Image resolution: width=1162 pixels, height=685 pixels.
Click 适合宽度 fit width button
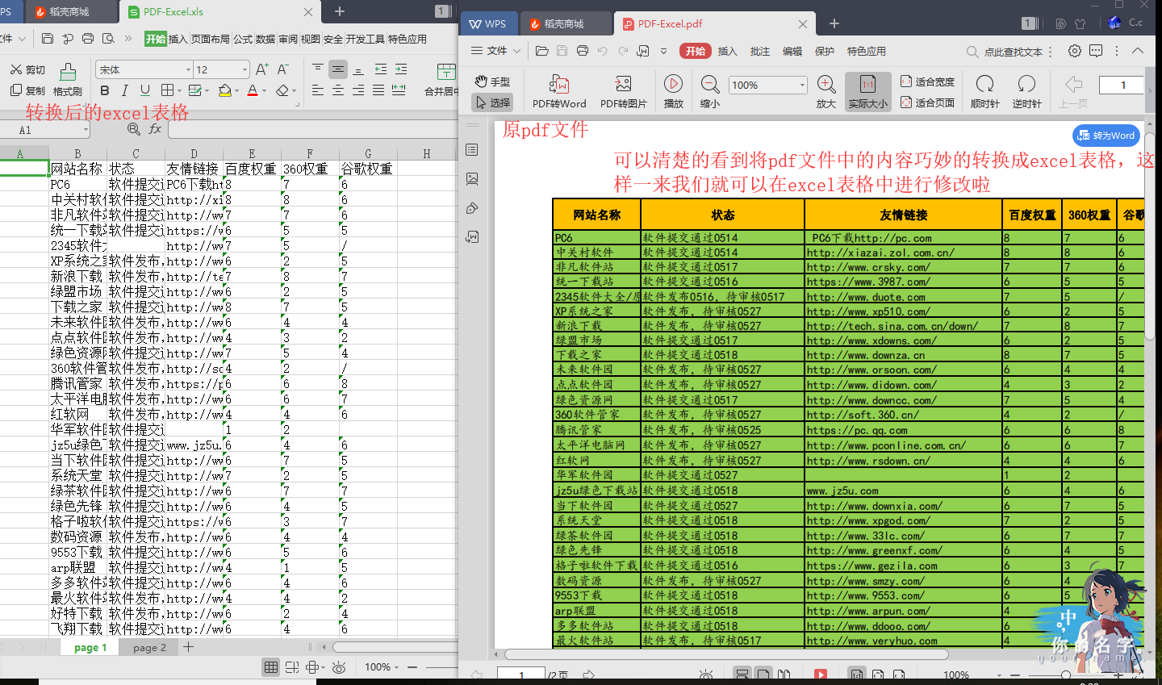[x=927, y=81]
